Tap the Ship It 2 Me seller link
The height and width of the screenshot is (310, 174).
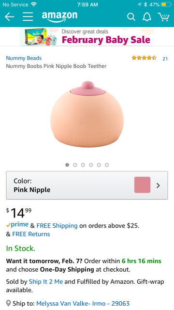(46, 281)
